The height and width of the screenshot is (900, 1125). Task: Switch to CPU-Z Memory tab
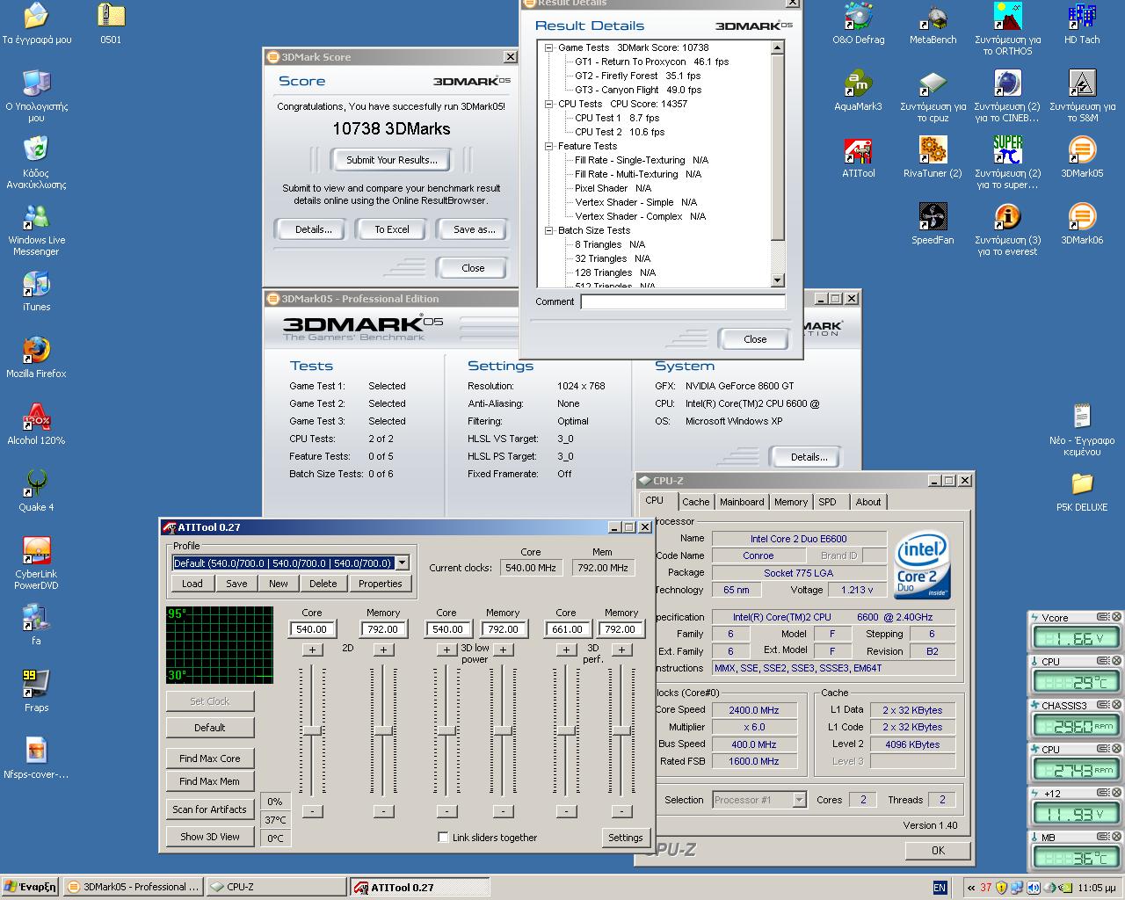pos(791,502)
